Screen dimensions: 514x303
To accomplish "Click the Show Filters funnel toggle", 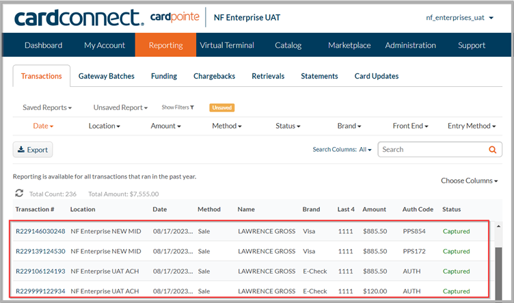I will point(178,107).
